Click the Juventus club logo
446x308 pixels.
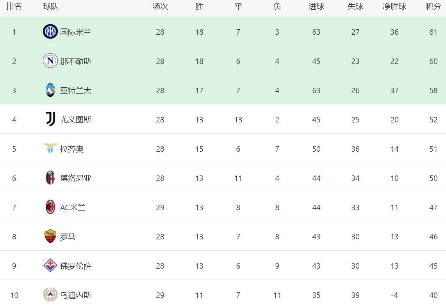tap(50, 119)
